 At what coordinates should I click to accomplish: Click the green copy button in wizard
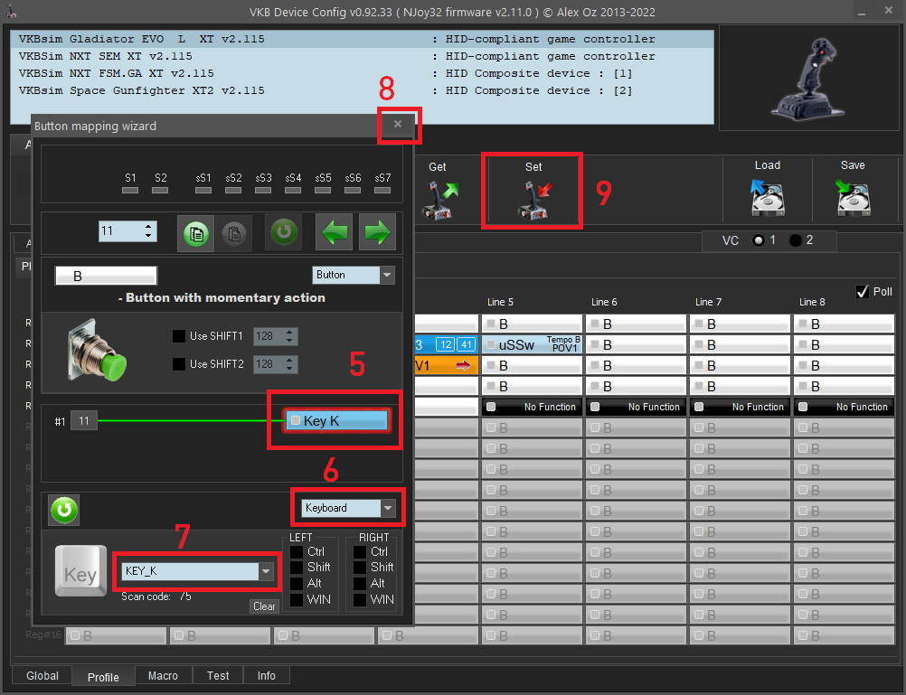(x=196, y=233)
